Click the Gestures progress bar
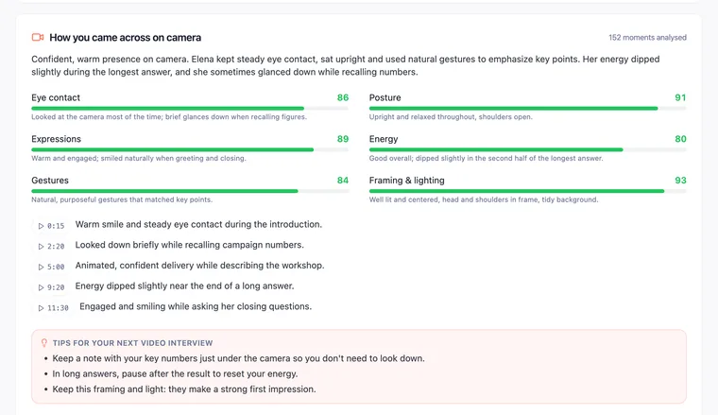Image resolution: width=718 pixels, height=415 pixels. [x=190, y=191]
